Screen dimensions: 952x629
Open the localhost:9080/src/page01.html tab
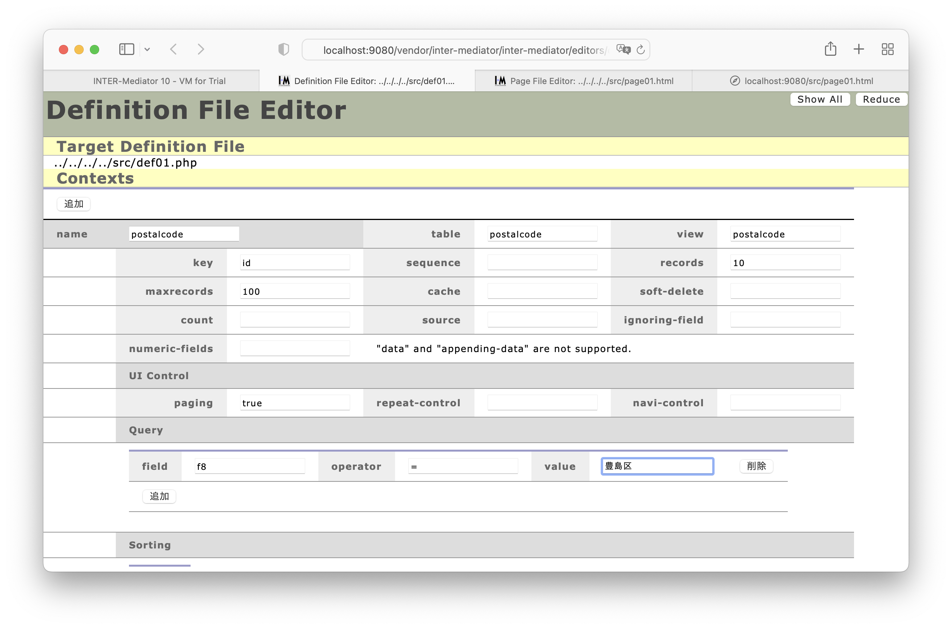coord(800,81)
